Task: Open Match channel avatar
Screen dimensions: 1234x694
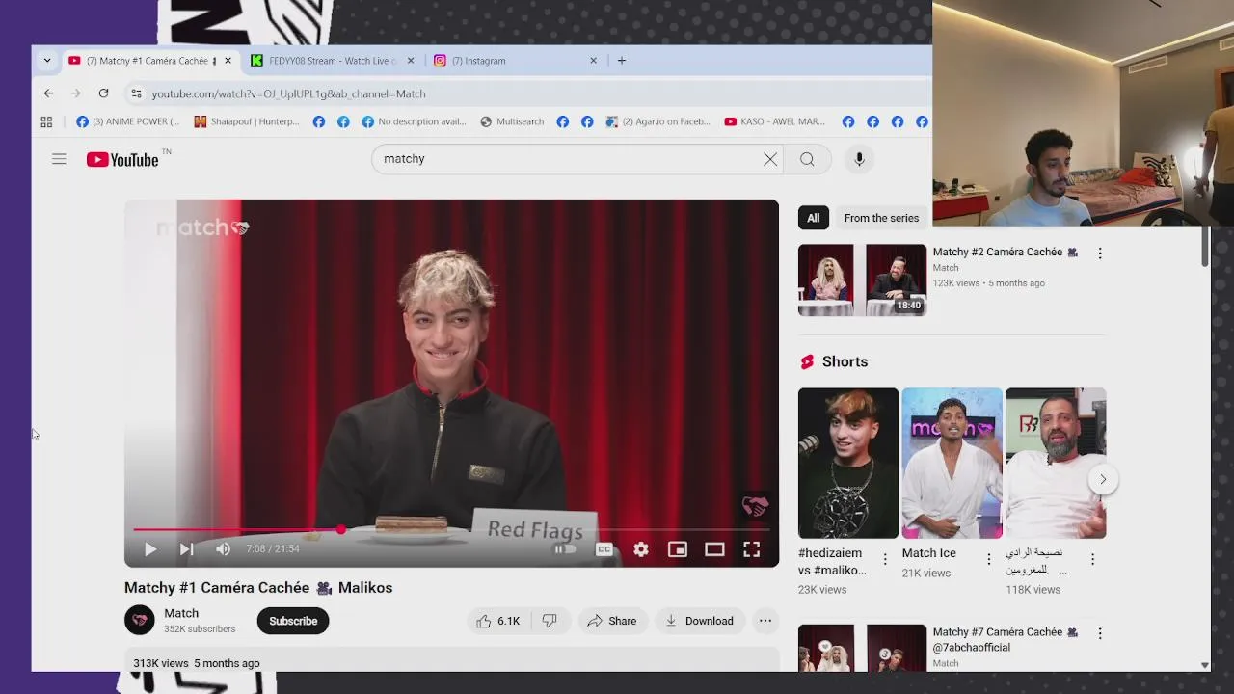Action: click(140, 621)
